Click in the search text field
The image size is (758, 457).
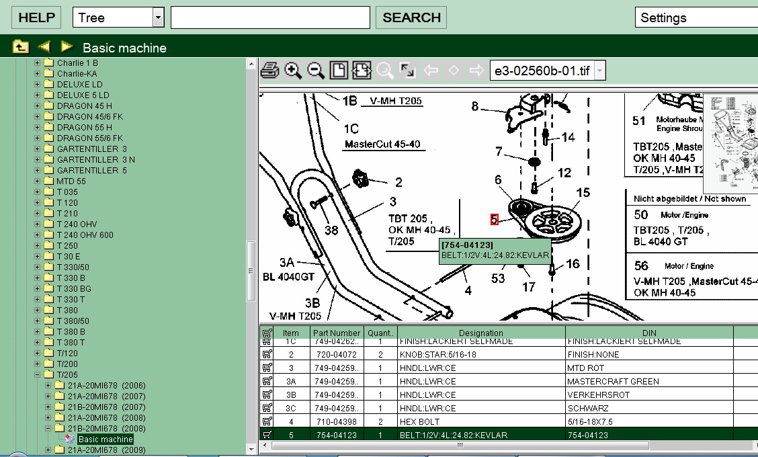coord(270,17)
